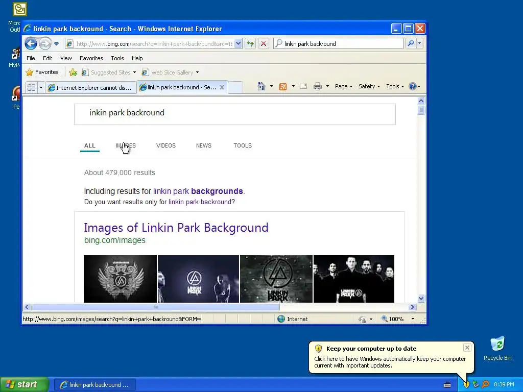
Task: Close the Keep your computer up to date balloon
Action: click(x=467, y=348)
